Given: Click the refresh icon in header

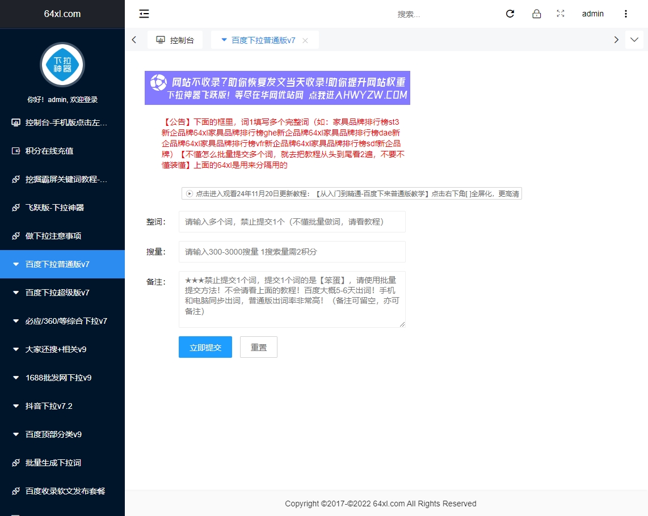Looking at the screenshot, I should [x=510, y=14].
